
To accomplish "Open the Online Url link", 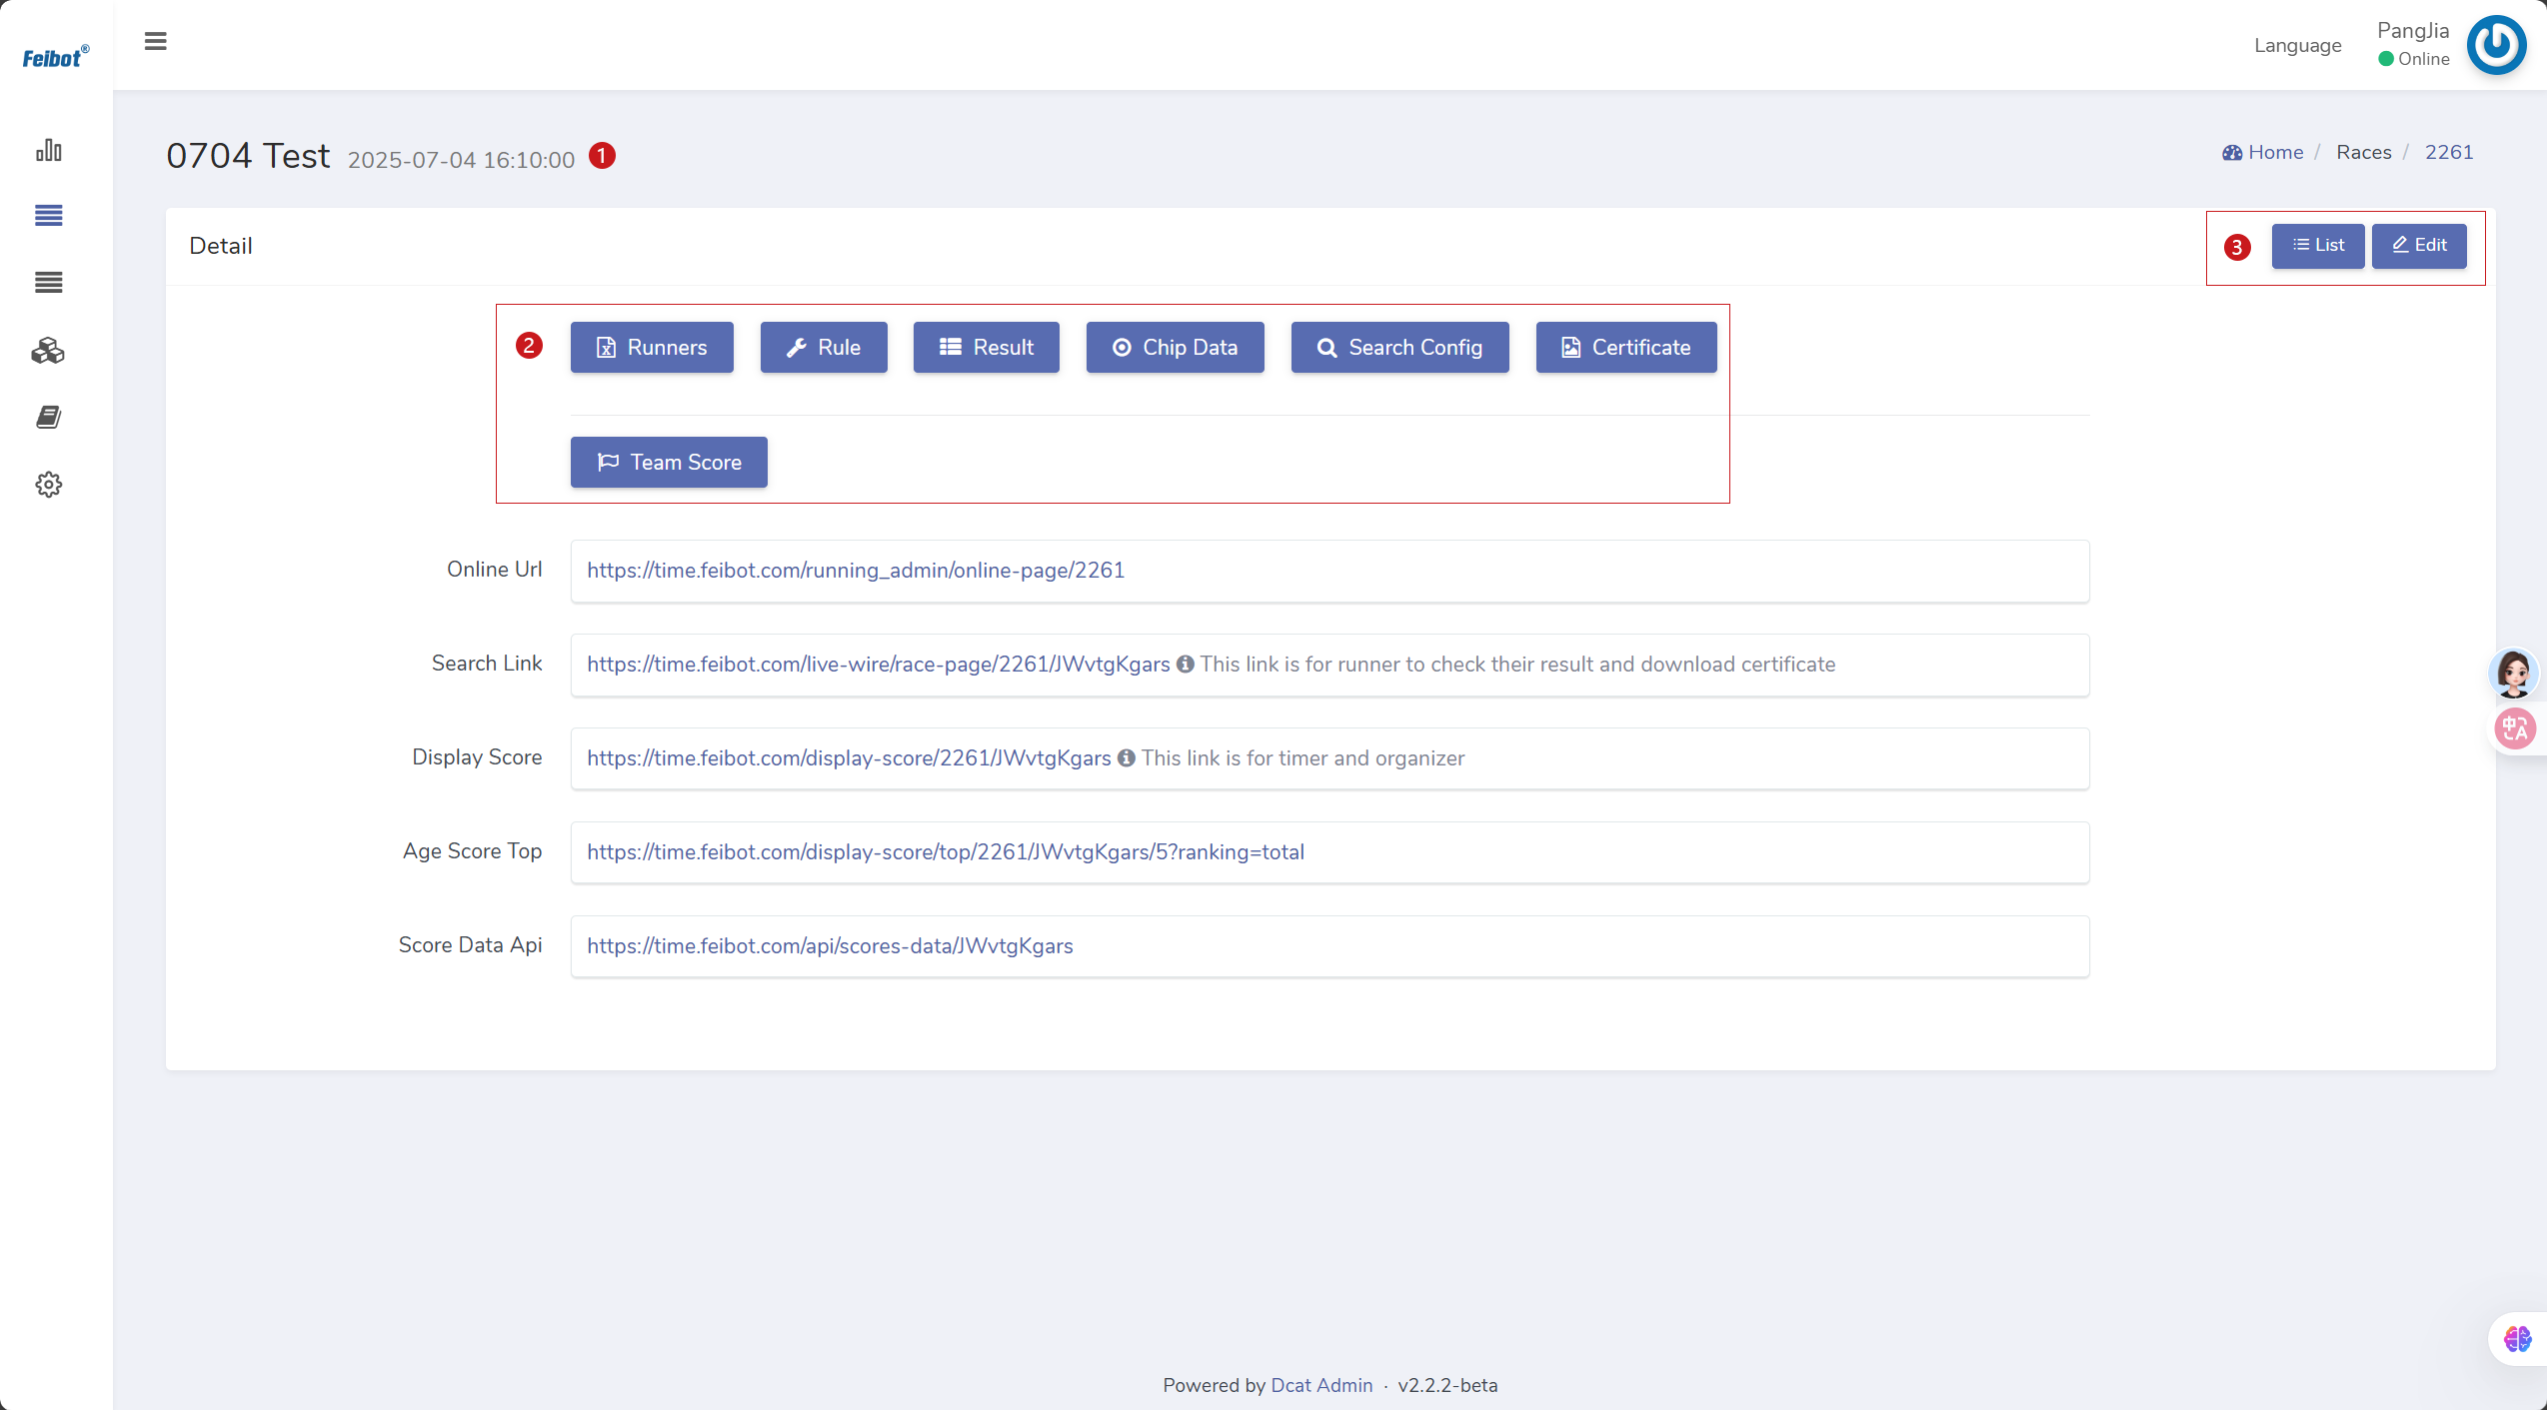I will pyautogui.click(x=856, y=570).
